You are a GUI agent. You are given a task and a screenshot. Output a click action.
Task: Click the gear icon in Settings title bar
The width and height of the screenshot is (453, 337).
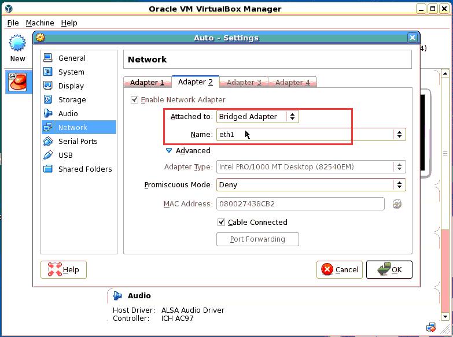[40, 38]
